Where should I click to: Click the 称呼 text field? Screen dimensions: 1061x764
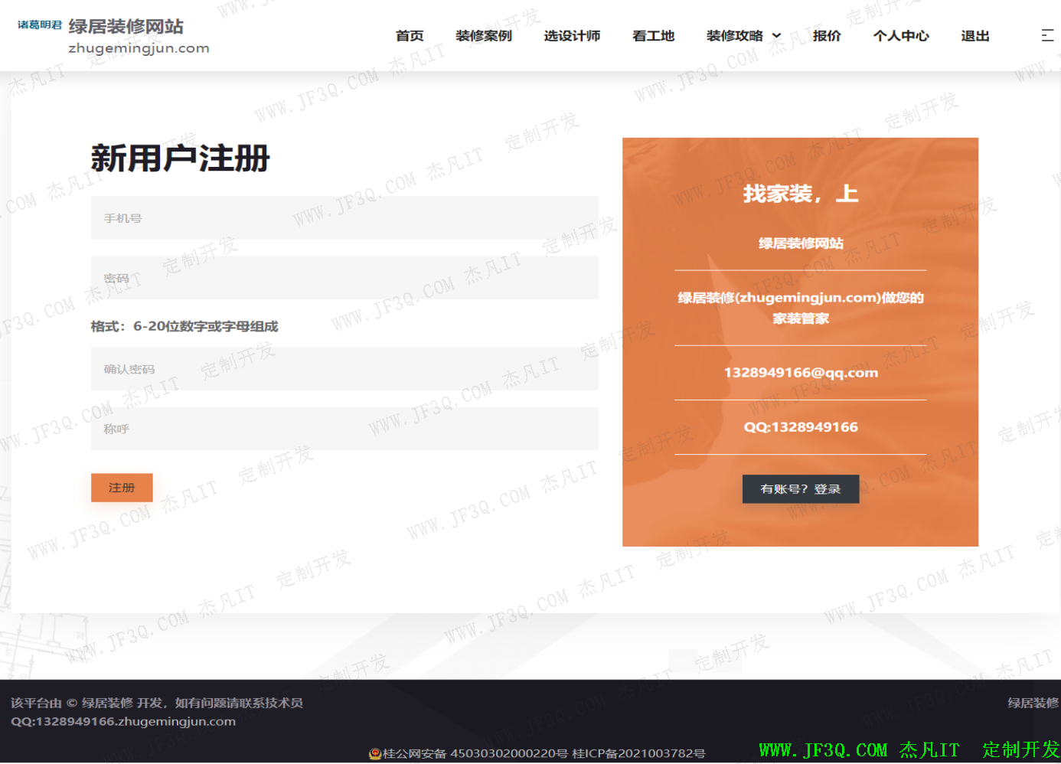344,429
